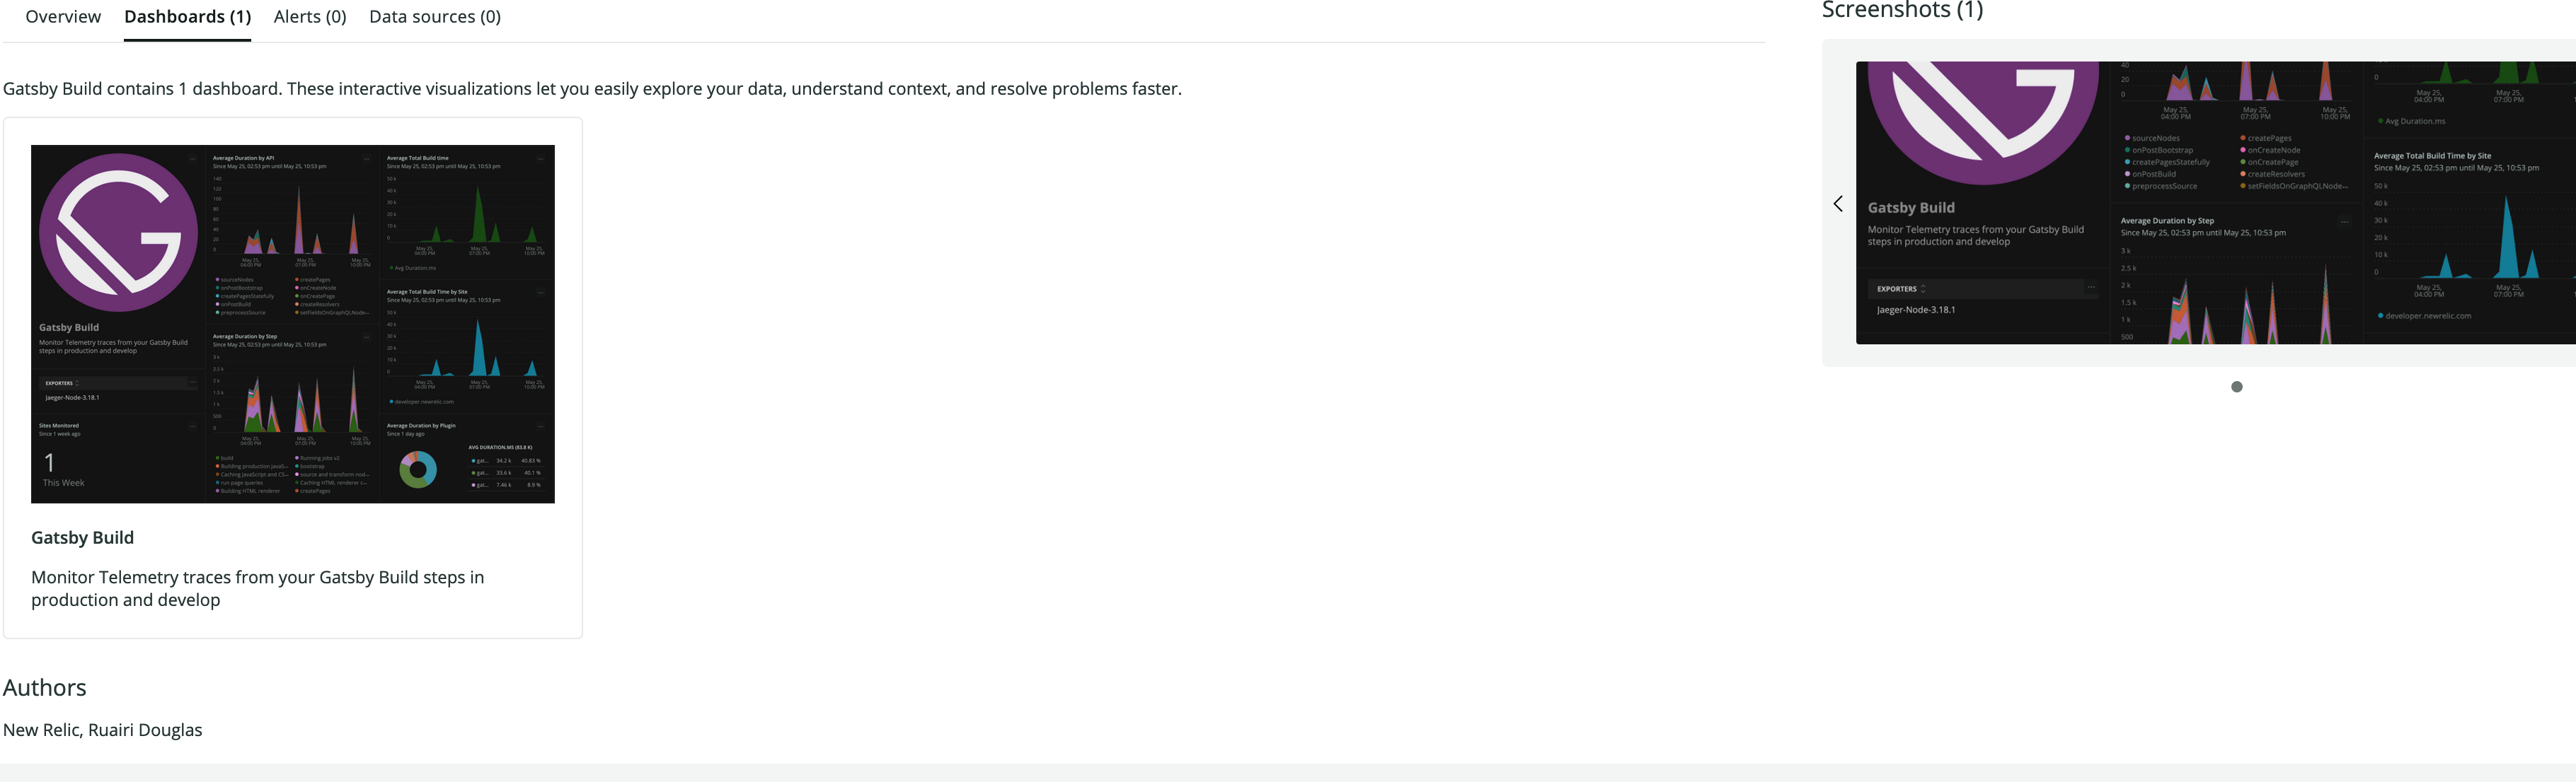Click the EXPORTERS sort arrows
The height and width of the screenshot is (782, 2576).
tap(76, 382)
